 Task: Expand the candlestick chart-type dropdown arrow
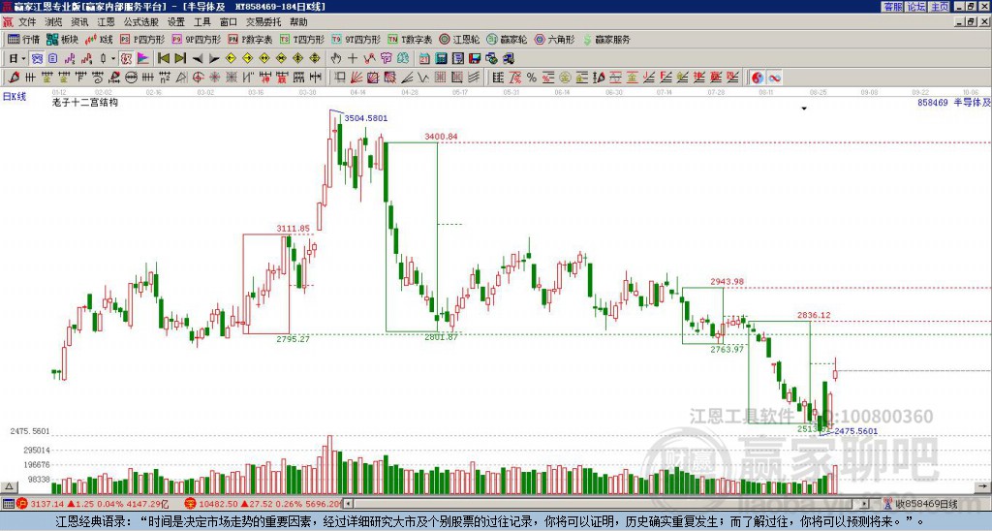tap(113, 58)
